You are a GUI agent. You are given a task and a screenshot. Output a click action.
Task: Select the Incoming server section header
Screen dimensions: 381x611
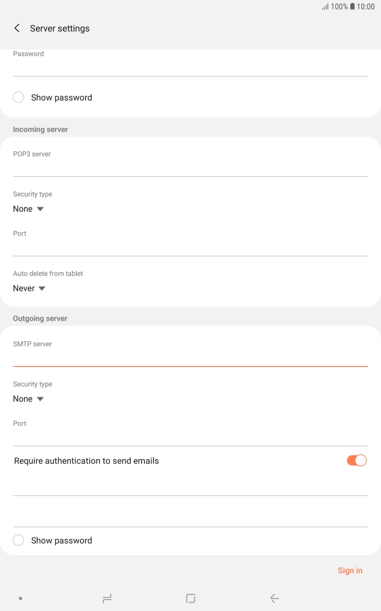click(x=40, y=129)
